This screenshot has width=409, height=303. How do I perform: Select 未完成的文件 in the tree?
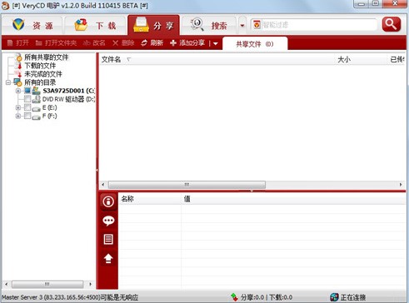(x=43, y=74)
